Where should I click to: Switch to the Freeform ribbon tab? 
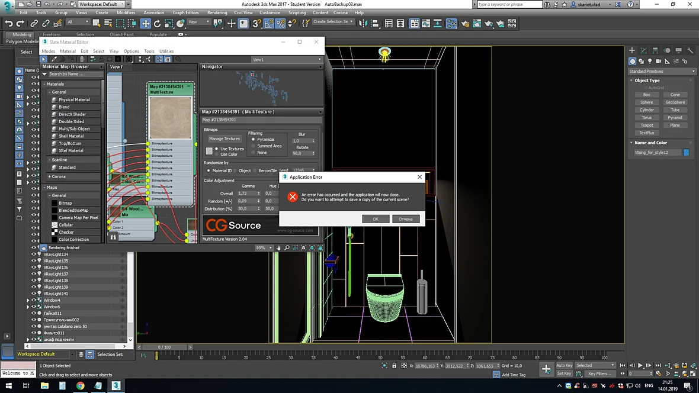(x=52, y=34)
